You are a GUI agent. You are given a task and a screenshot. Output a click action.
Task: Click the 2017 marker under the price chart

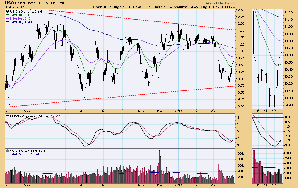(x=178, y=111)
